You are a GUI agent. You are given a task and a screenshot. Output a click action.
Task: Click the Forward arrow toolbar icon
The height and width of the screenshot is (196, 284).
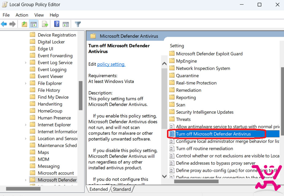[x=13, y=24]
